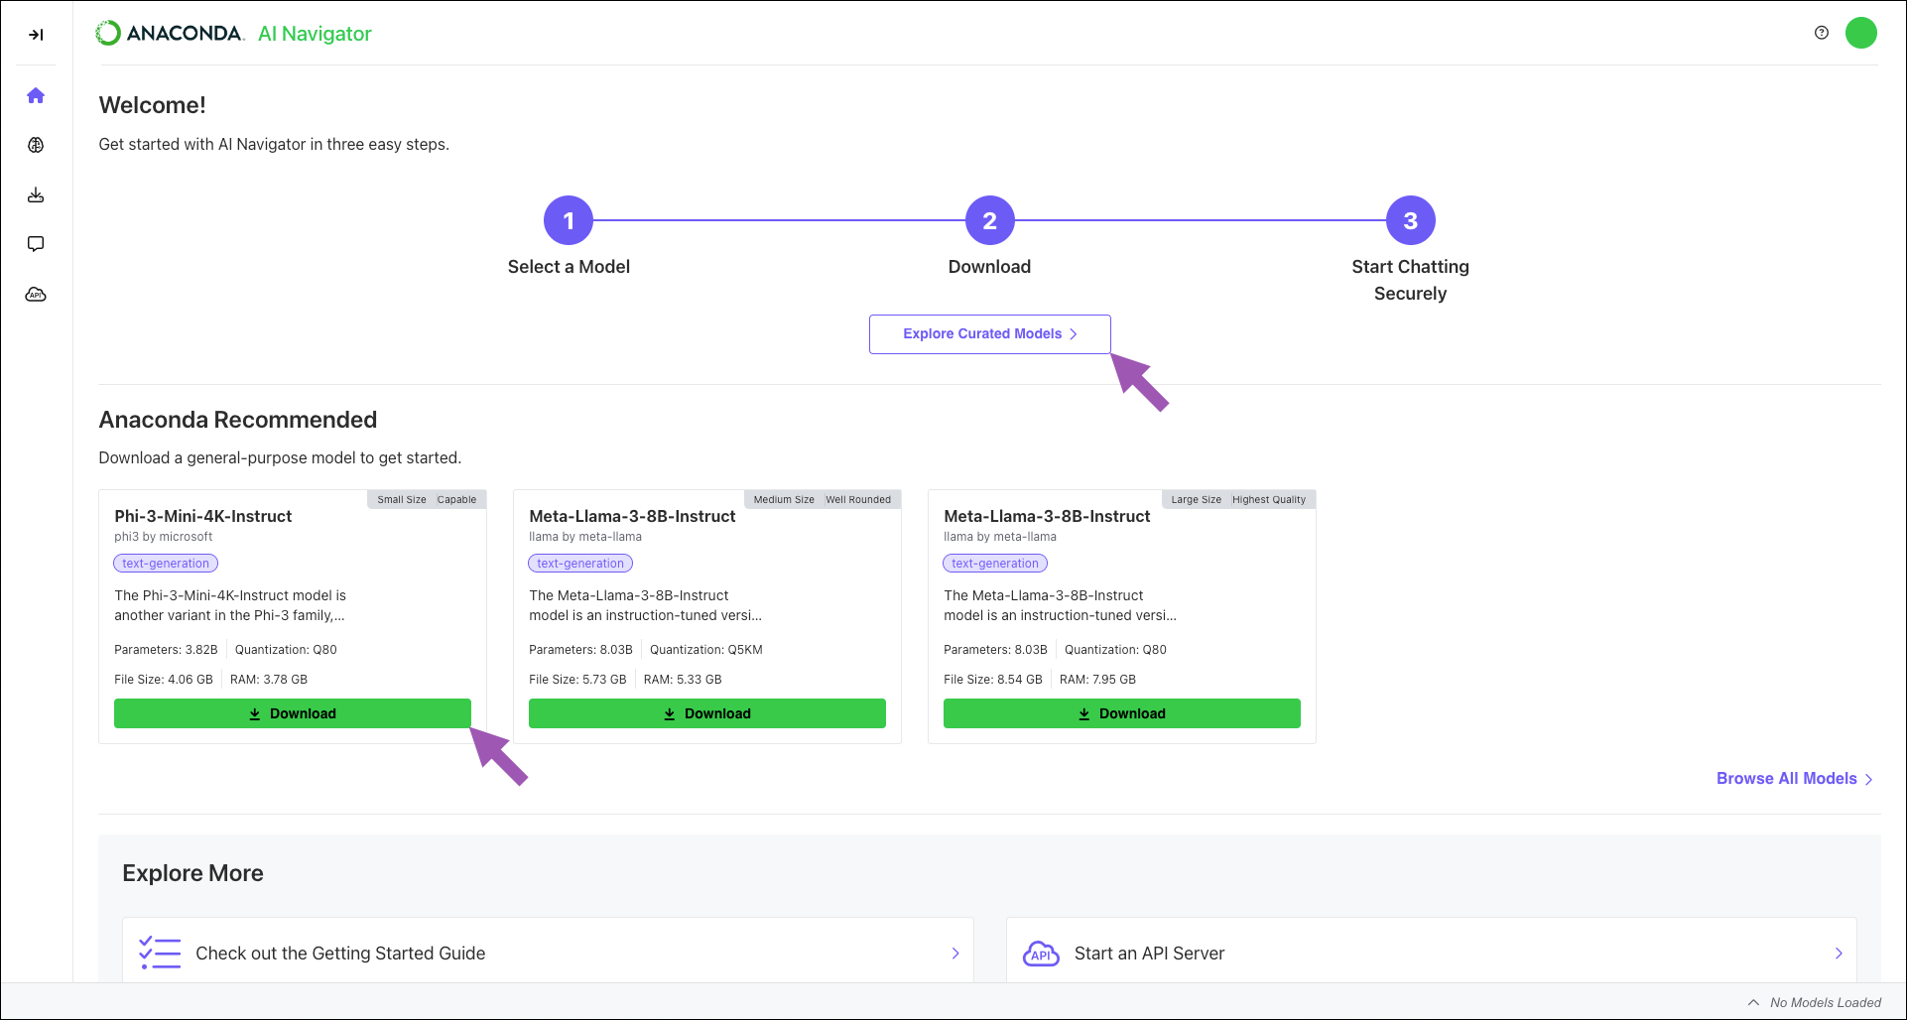Screen dimensions: 1907x1020
Task: Click the AI Navigator title text
Action: tap(315, 34)
